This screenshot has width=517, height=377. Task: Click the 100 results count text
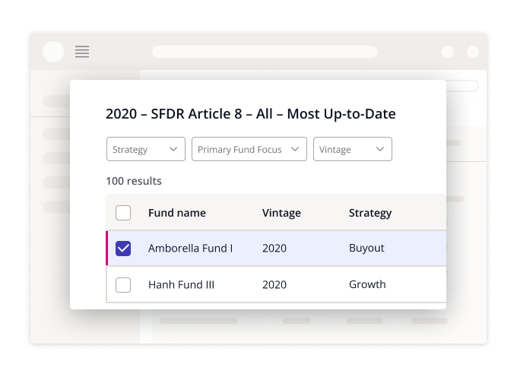pyautogui.click(x=134, y=181)
